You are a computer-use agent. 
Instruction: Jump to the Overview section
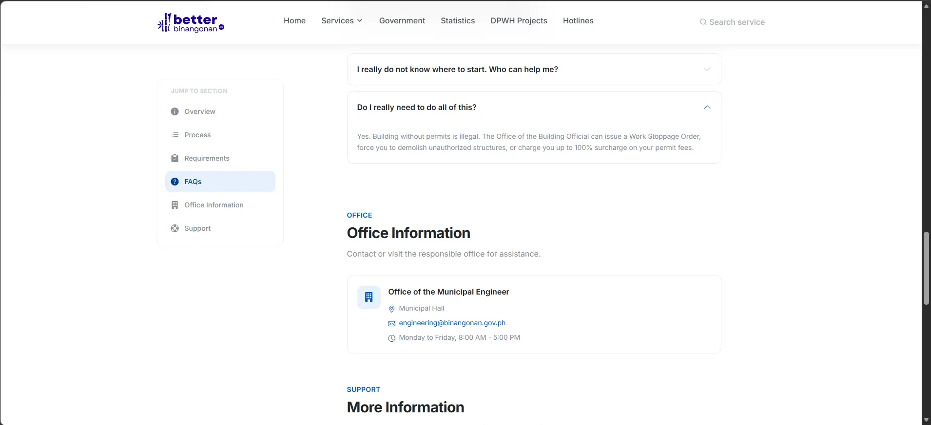click(220, 111)
